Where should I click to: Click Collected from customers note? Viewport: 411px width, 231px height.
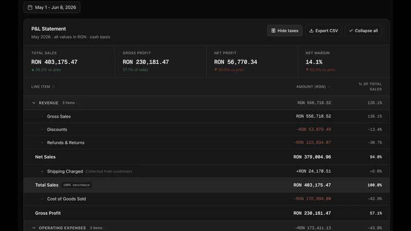[x=109, y=171]
